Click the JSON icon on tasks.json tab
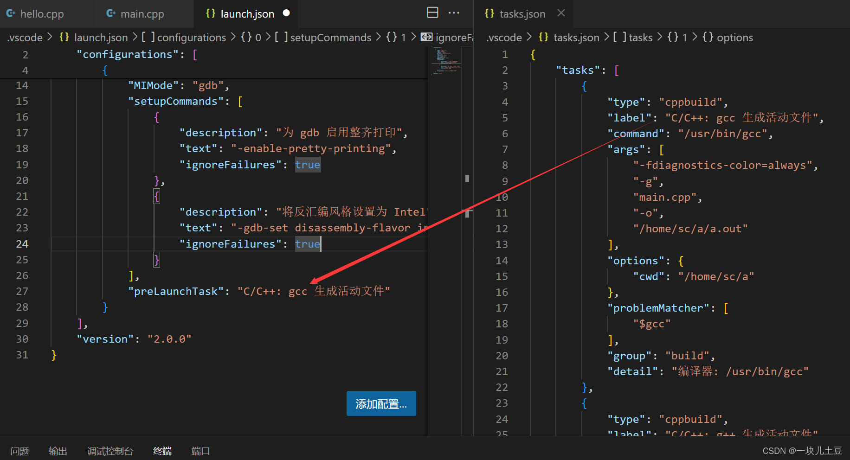 (x=490, y=13)
